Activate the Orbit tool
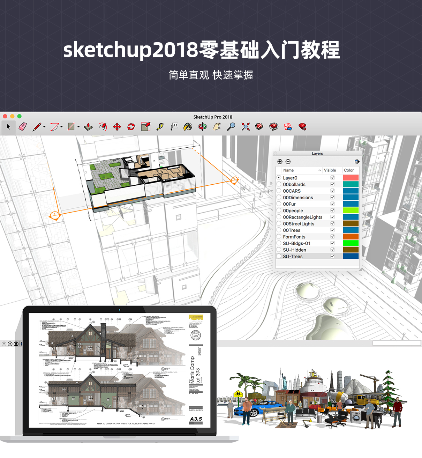The width and height of the screenshot is (422, 458). point(203,127)
